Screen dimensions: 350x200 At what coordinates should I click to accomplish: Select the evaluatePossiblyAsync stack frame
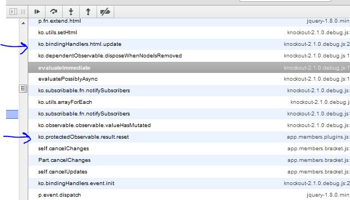pos(189,79)
